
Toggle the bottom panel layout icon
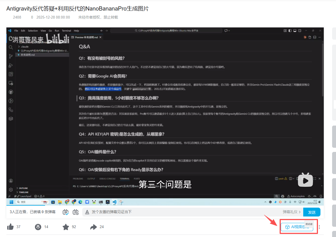pyautogui.click(x=295, y=30)
